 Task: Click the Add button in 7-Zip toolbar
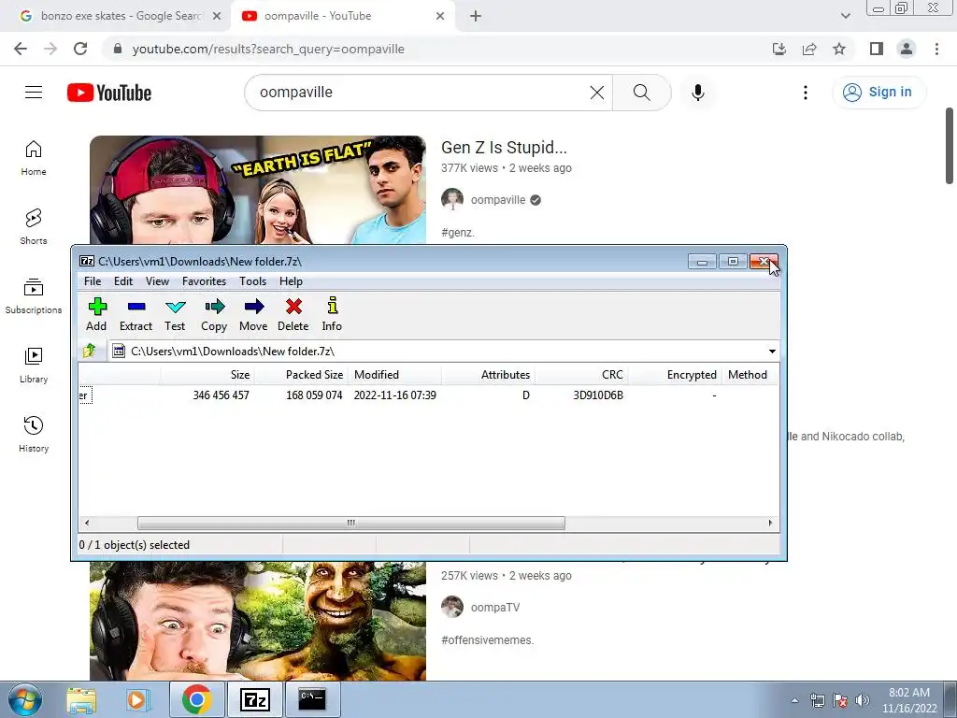click(x=96, y=314)
